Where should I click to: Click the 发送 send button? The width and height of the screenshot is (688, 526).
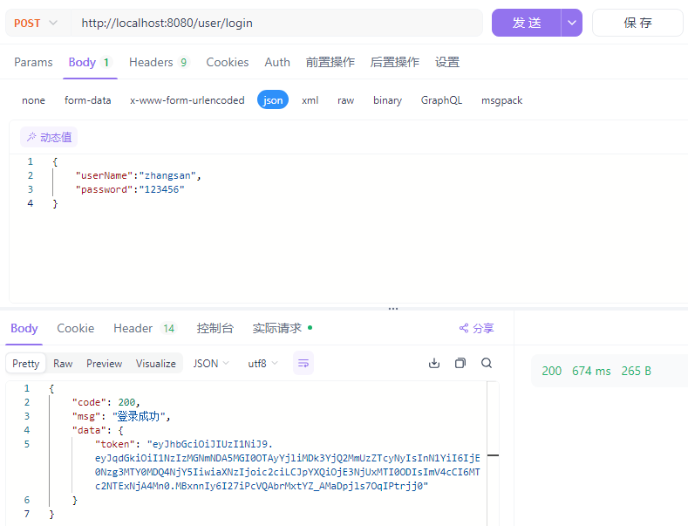(527, 24)
